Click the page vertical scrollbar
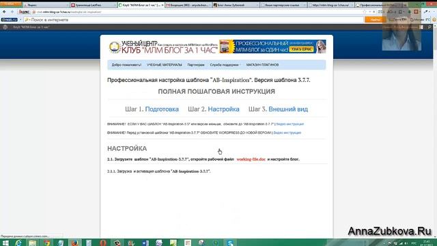The height and width of the screenshot is (246, 437). [435, 131]
